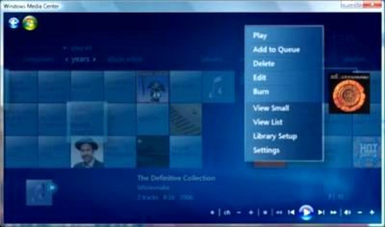Open the album with man in hat
The height and width of the screenshot is (227, 385).
(87, 152)
